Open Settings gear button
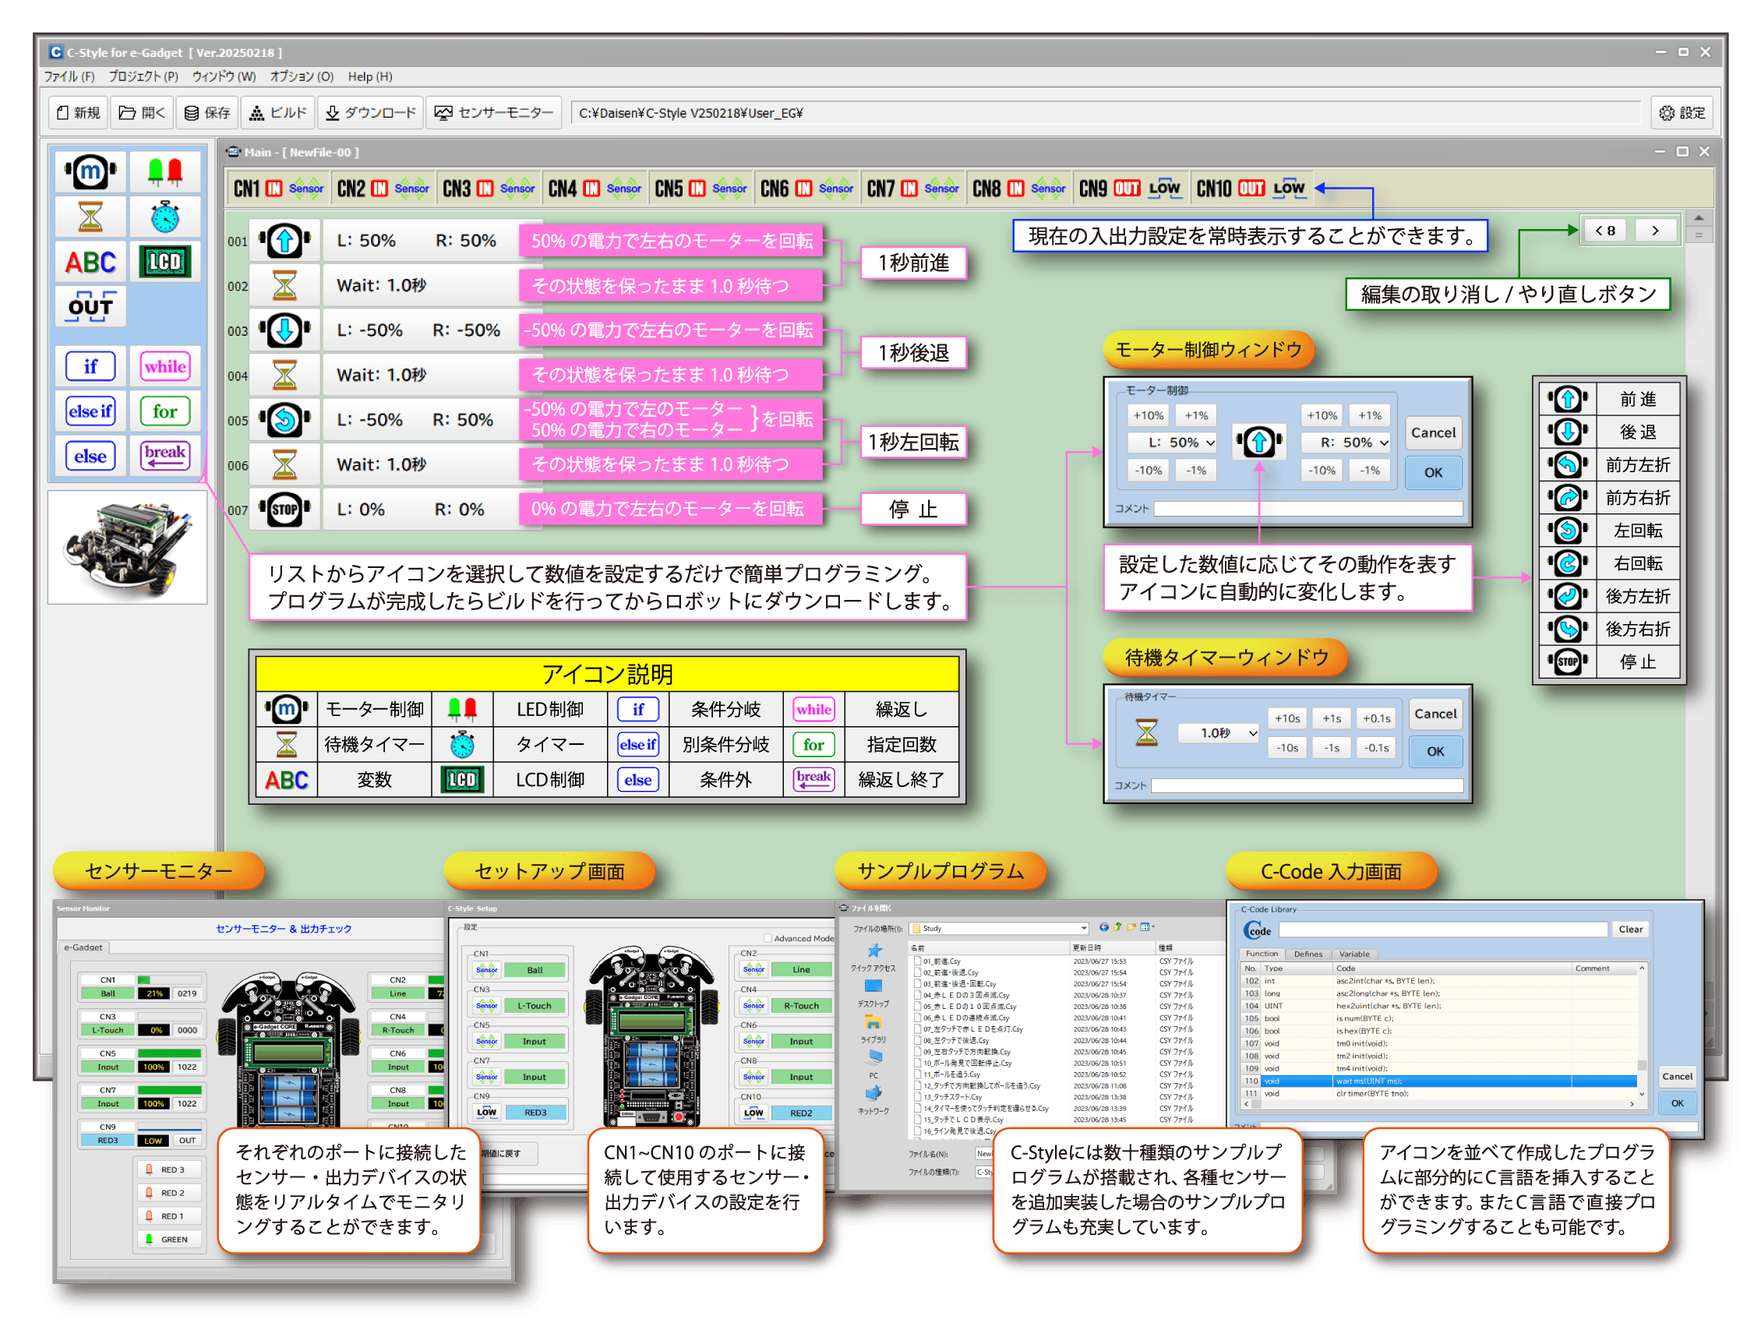This screenshot has width=1761, height=1337. click(1682, 113)
